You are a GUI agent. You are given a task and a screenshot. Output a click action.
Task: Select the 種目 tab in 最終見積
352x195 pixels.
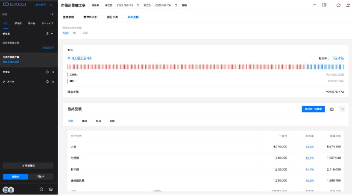tap(85, 121)
